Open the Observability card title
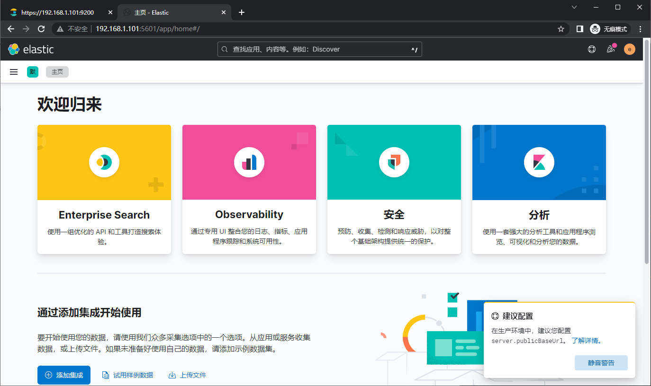 pyautogui.click(x=249, y=215)
